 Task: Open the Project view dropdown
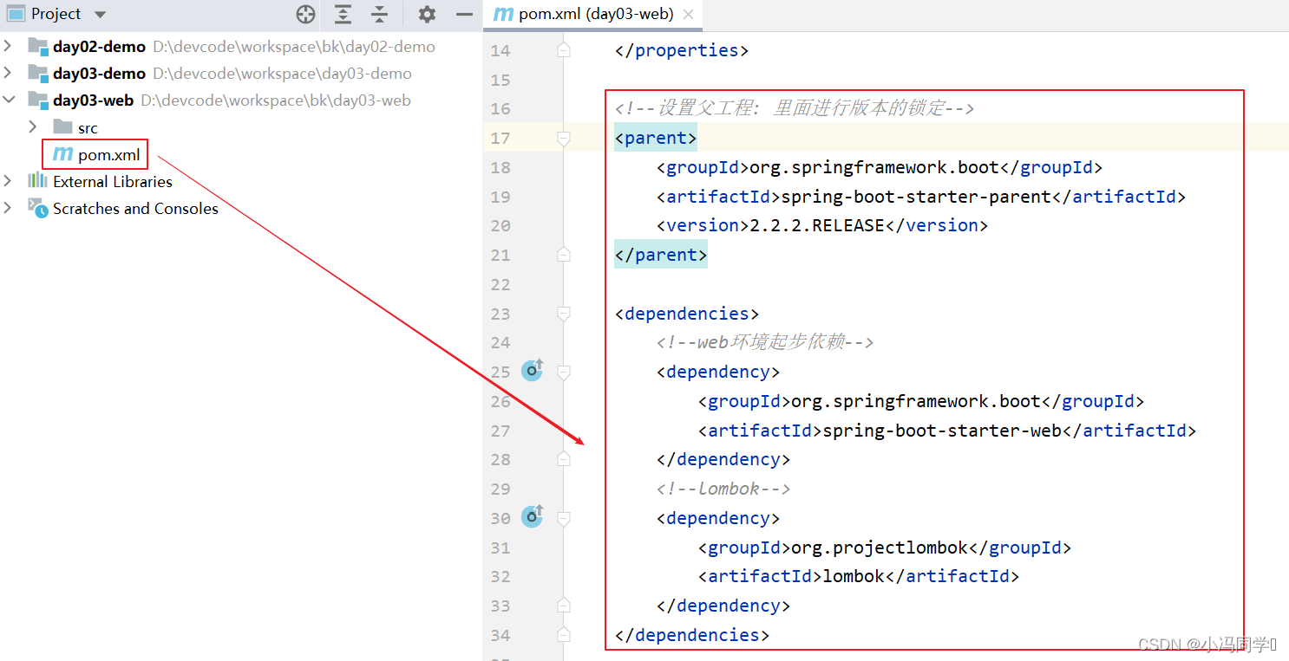pos(100,15)
